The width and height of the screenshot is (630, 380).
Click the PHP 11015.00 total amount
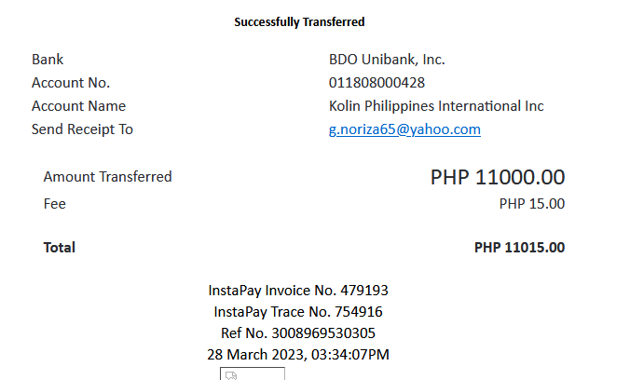click(519, 248)
